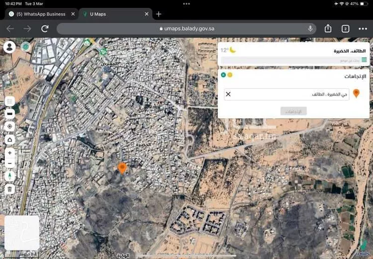The width and height of the screenshot is (373, 259).
Task: Click the الإتجاهات panel heading
Action: pos(355,77)
